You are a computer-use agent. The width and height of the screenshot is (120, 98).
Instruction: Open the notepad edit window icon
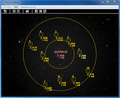27,11
